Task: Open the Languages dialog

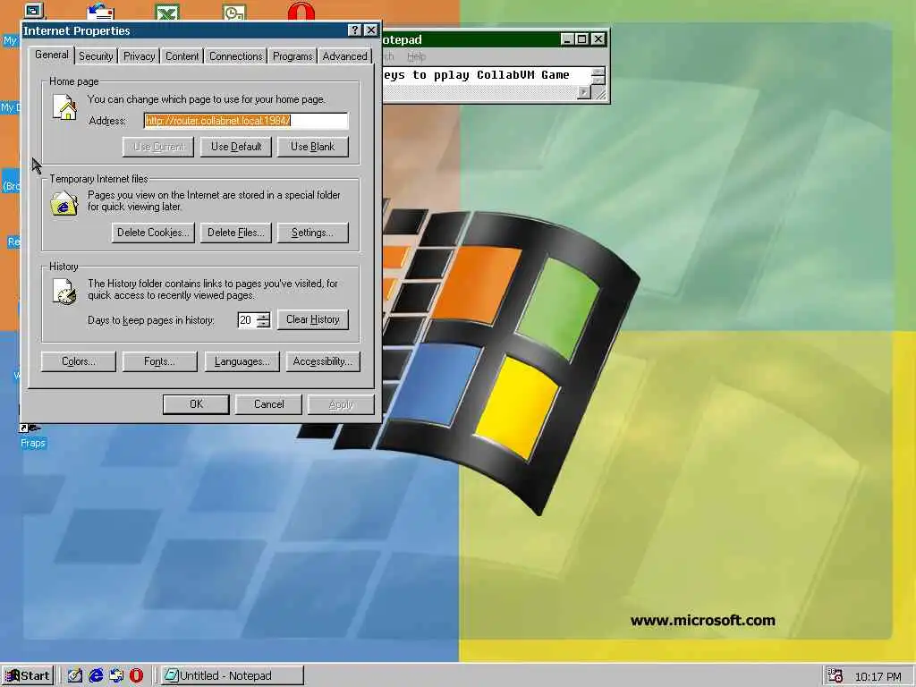Action: 242,361
